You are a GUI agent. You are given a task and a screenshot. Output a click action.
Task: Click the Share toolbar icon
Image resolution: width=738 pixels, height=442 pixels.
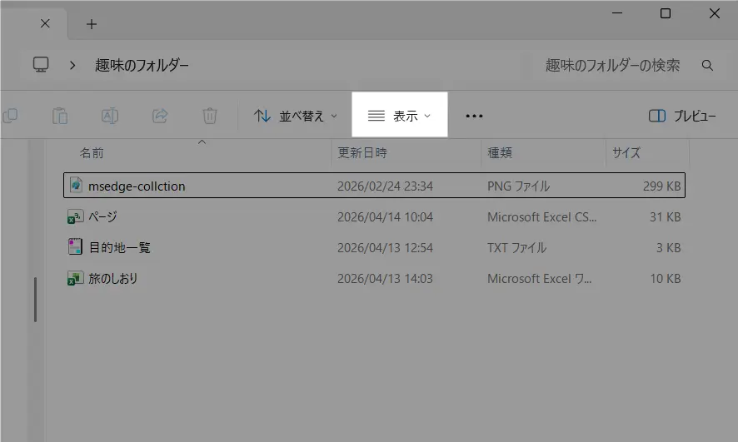[160, 116]
